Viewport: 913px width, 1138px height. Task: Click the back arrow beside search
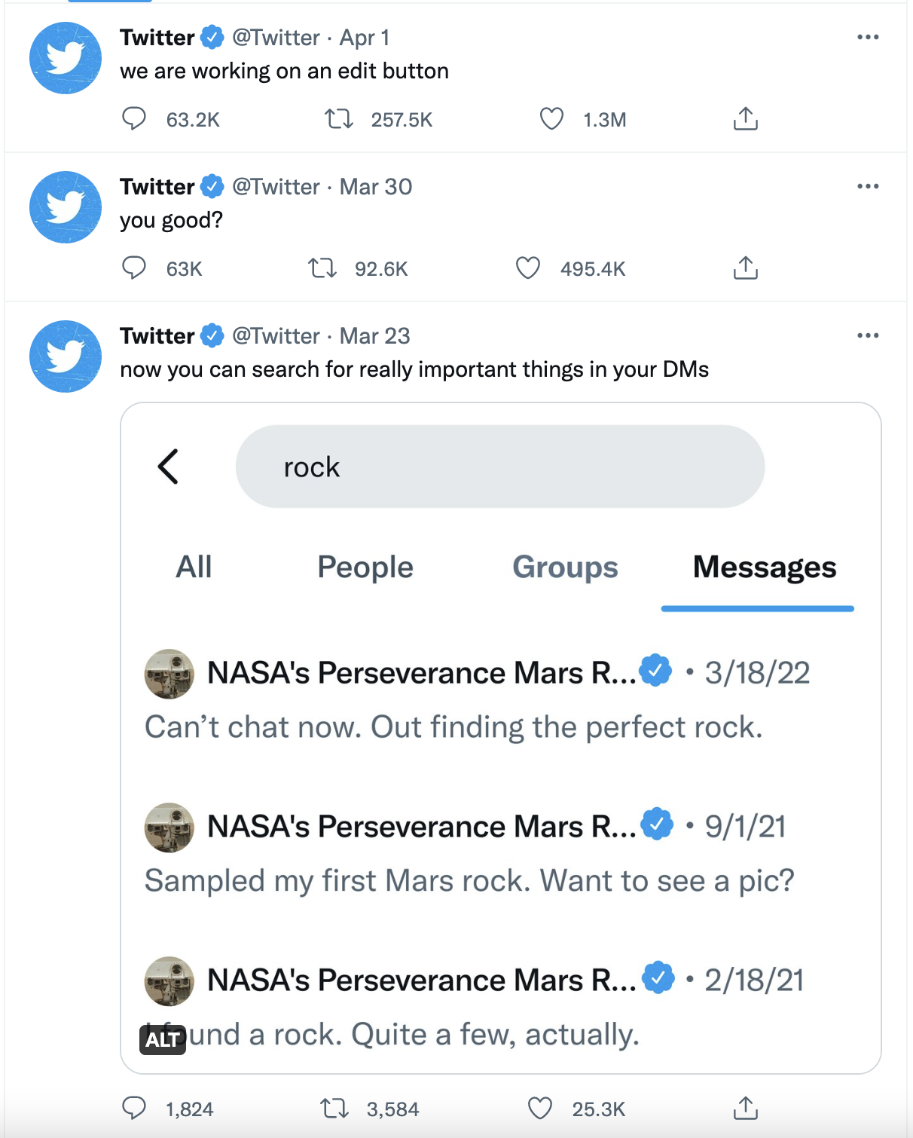pos(168,467)
